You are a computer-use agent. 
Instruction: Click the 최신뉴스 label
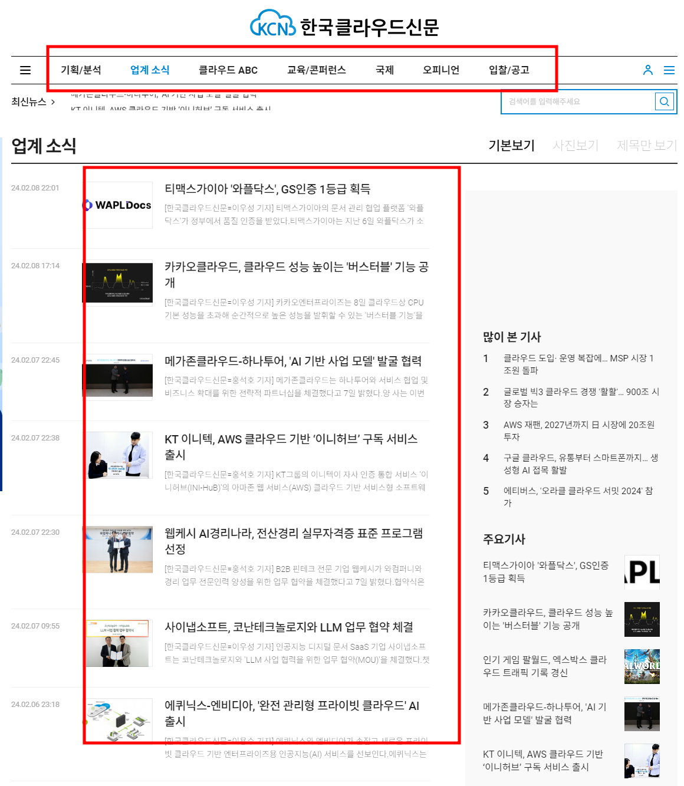[x=28, y=102]
